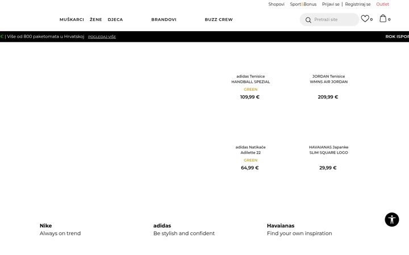
Task: Open HAVAIANAS Japanke SLIM SQUARE LOGO product
Action: coord(328,150)
